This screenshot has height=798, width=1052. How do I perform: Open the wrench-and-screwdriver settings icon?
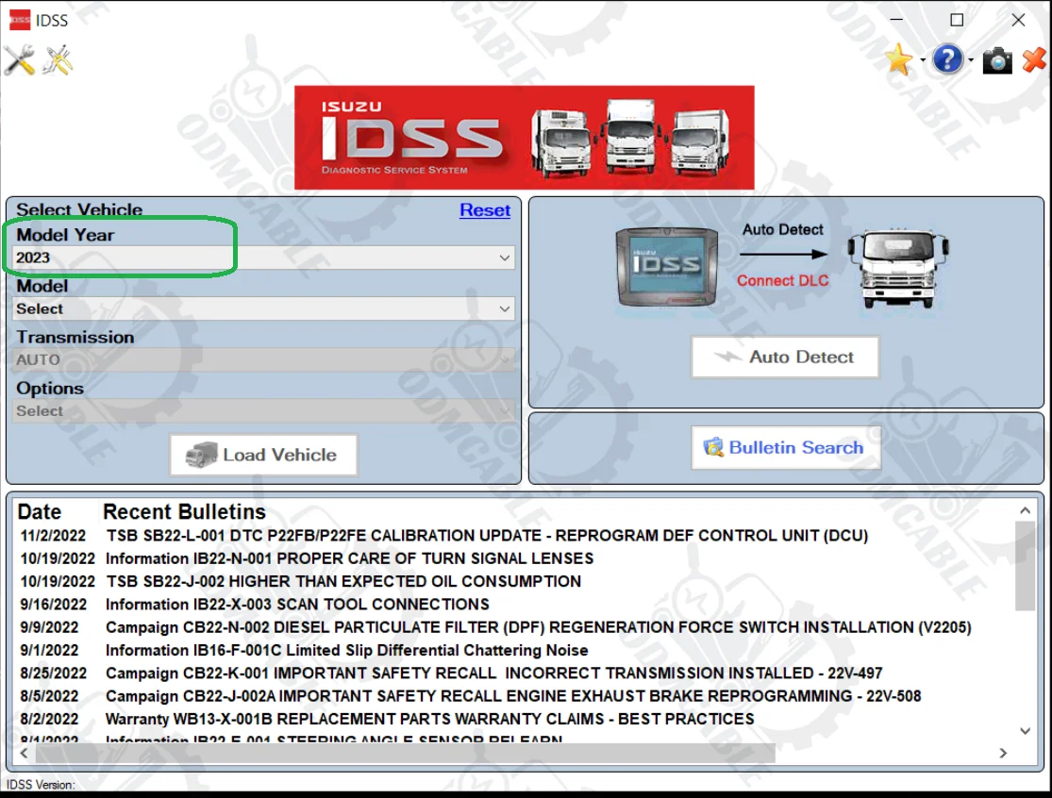(19, 58)
